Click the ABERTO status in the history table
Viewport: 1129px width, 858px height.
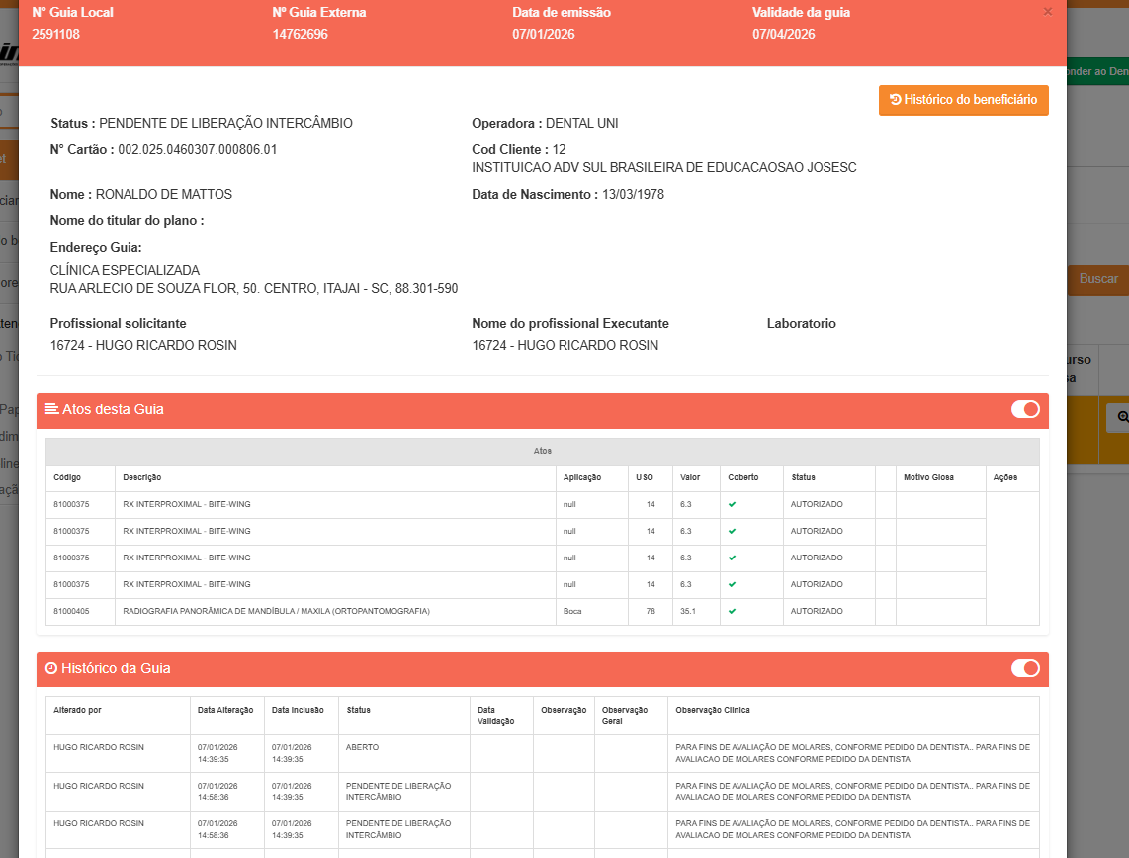[362, 747]
